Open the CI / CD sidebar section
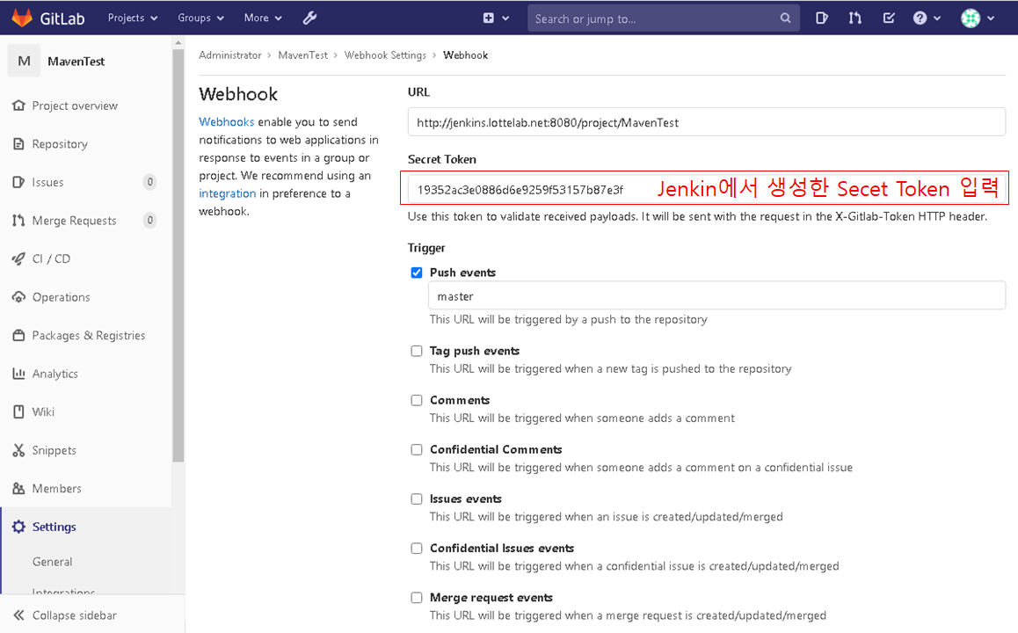The height and width of the screenshot is (633, 1018). [x=51, y=259]
